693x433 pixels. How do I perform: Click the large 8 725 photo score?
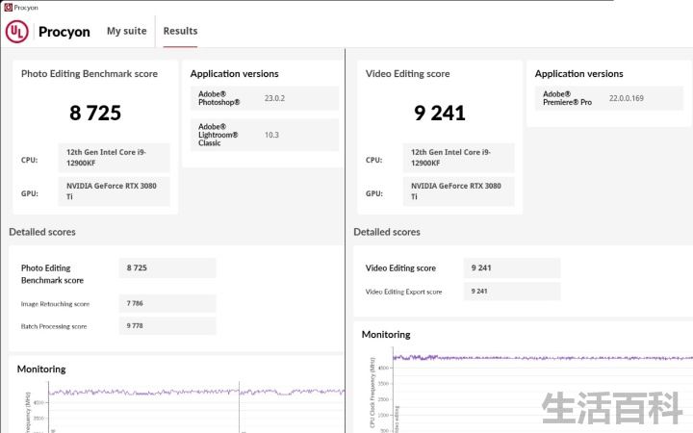[x=95, y=113]
